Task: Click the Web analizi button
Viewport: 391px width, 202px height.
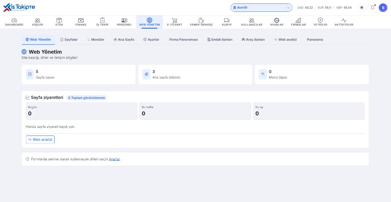Action: (x=40, y=140)
